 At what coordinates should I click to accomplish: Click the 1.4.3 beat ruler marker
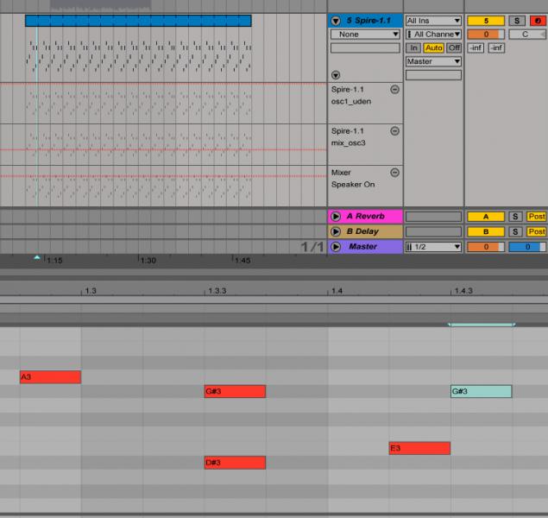coord(463,291)
